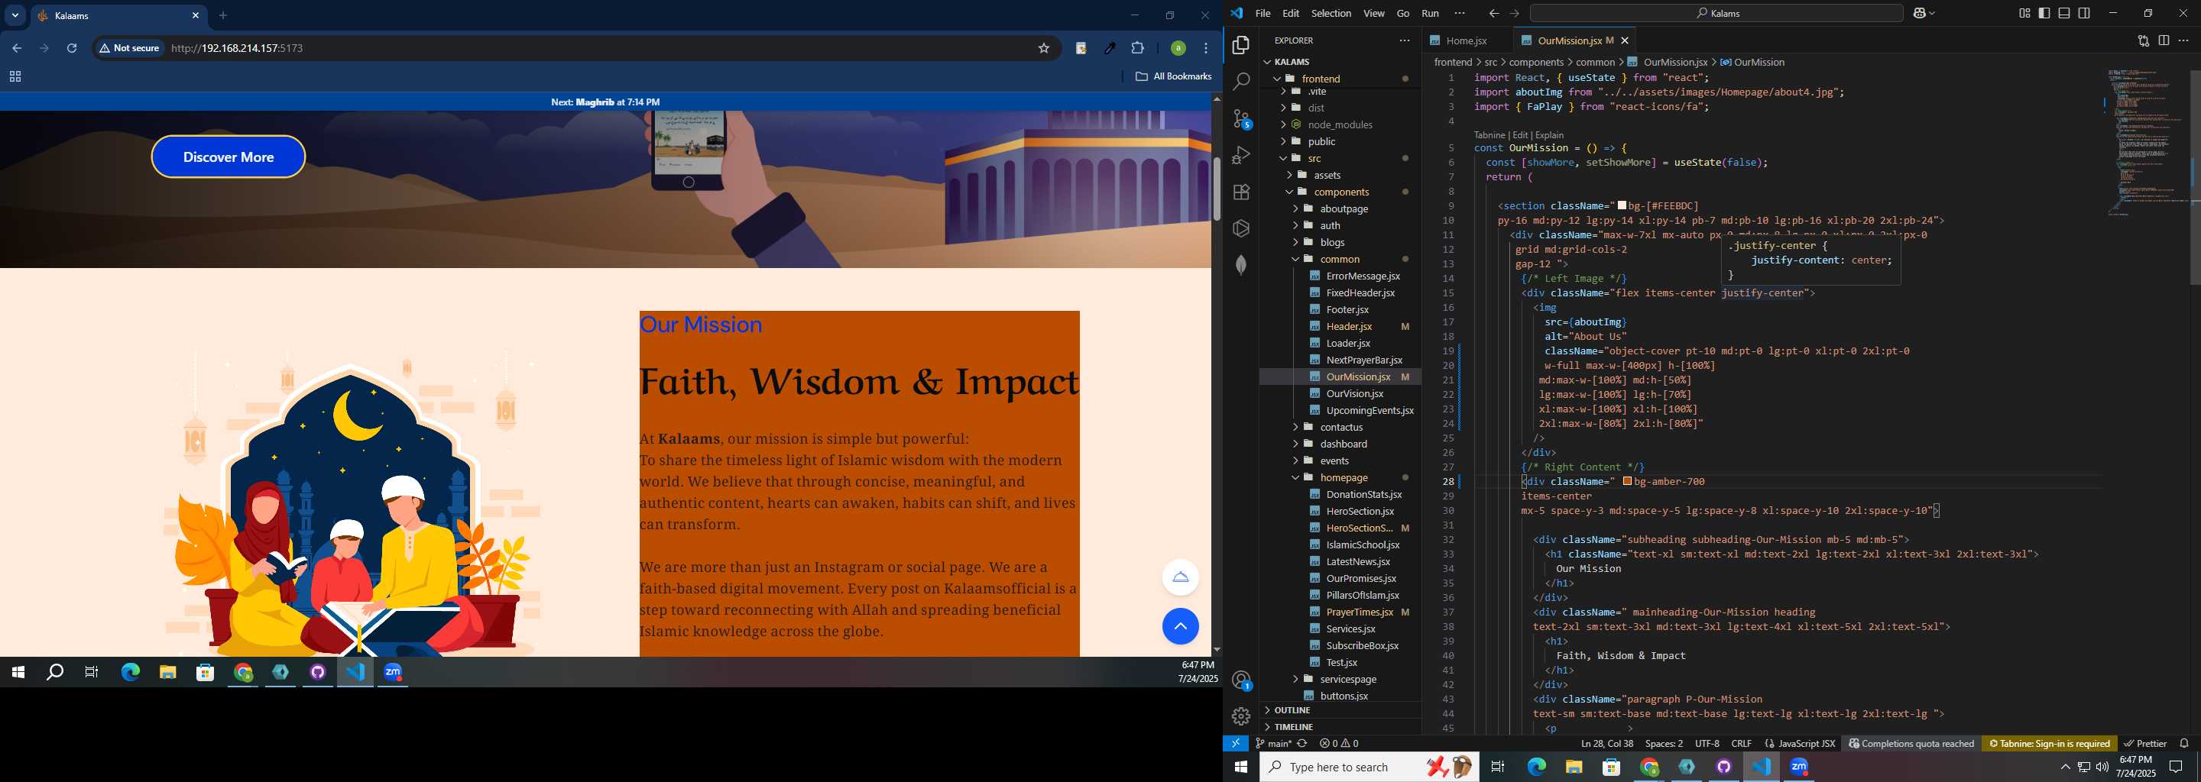Click Customize Layout icon in VS Code title bar

(x=2024, y=14)
